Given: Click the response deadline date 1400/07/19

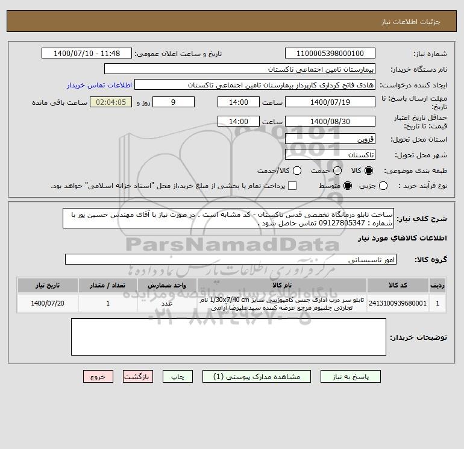Looking at the screenshot, I should (x=330, y=102).
